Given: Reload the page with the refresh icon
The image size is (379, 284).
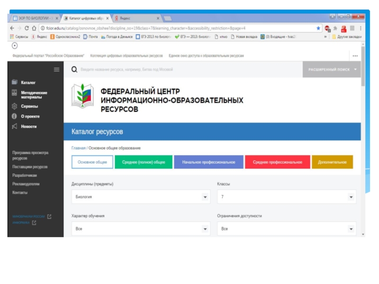Looking at the screenshot, I should [27, 28].
